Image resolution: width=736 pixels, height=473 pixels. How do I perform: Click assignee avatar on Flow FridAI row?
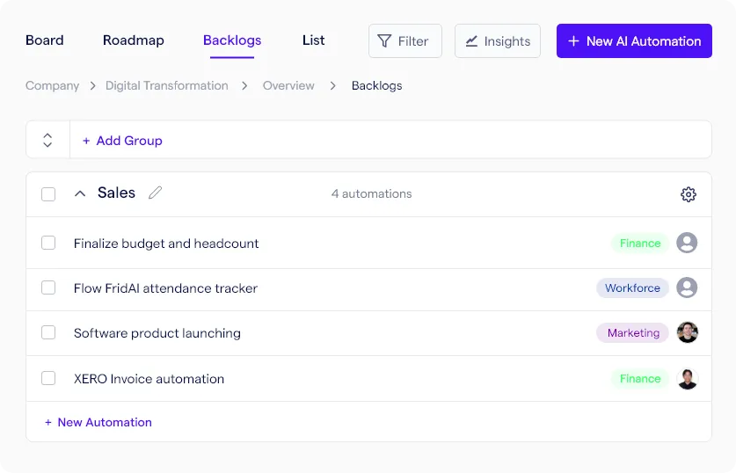click(687, 287)
